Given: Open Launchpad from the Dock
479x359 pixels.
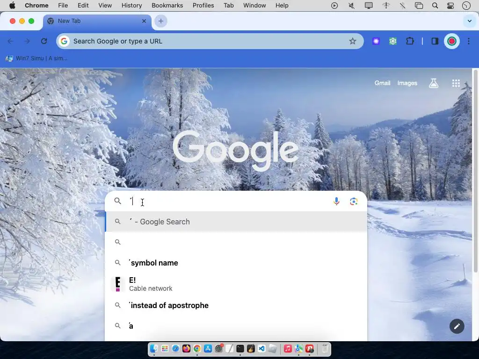Looking at the screenshot, I should pyautogui.click(x=165, y=349).
